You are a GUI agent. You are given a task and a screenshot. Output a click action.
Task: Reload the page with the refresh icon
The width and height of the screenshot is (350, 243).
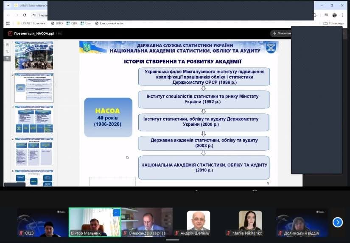tap(25, 15)
